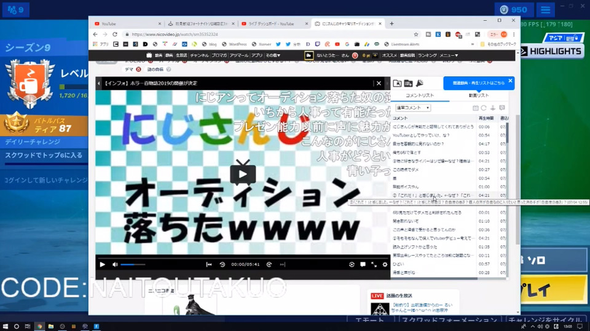The width and height of the screenshot is (590, 331).
Task: Select comment row at 04:17
Action: pos(449,143)
